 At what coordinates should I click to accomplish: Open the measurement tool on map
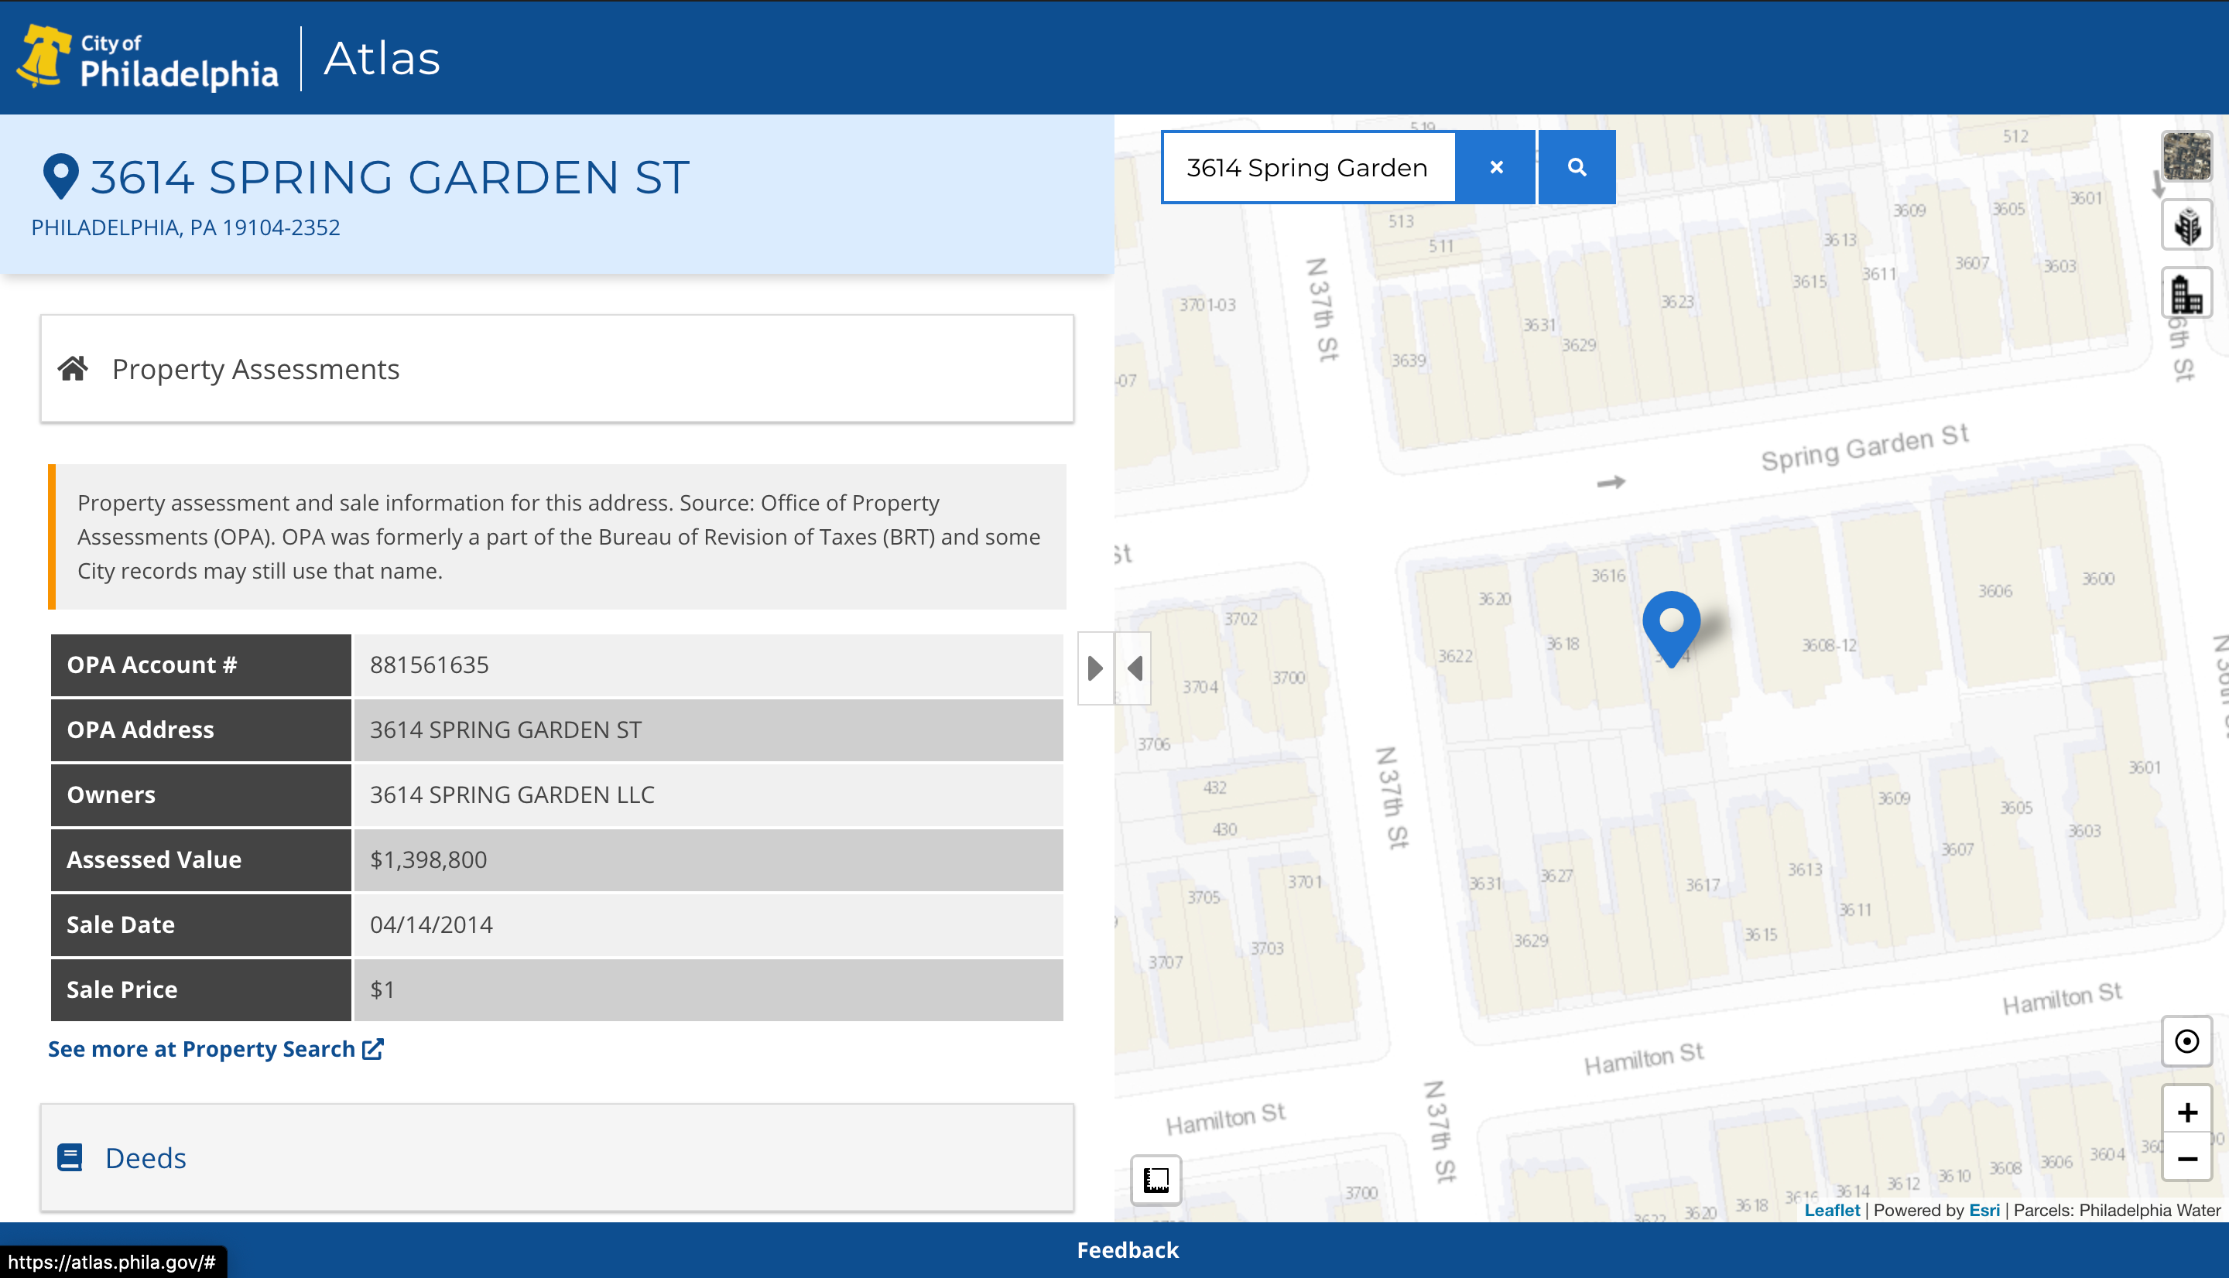[1156, 1180]
